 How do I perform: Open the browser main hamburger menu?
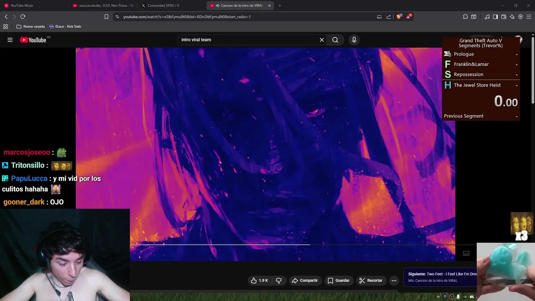529,17
